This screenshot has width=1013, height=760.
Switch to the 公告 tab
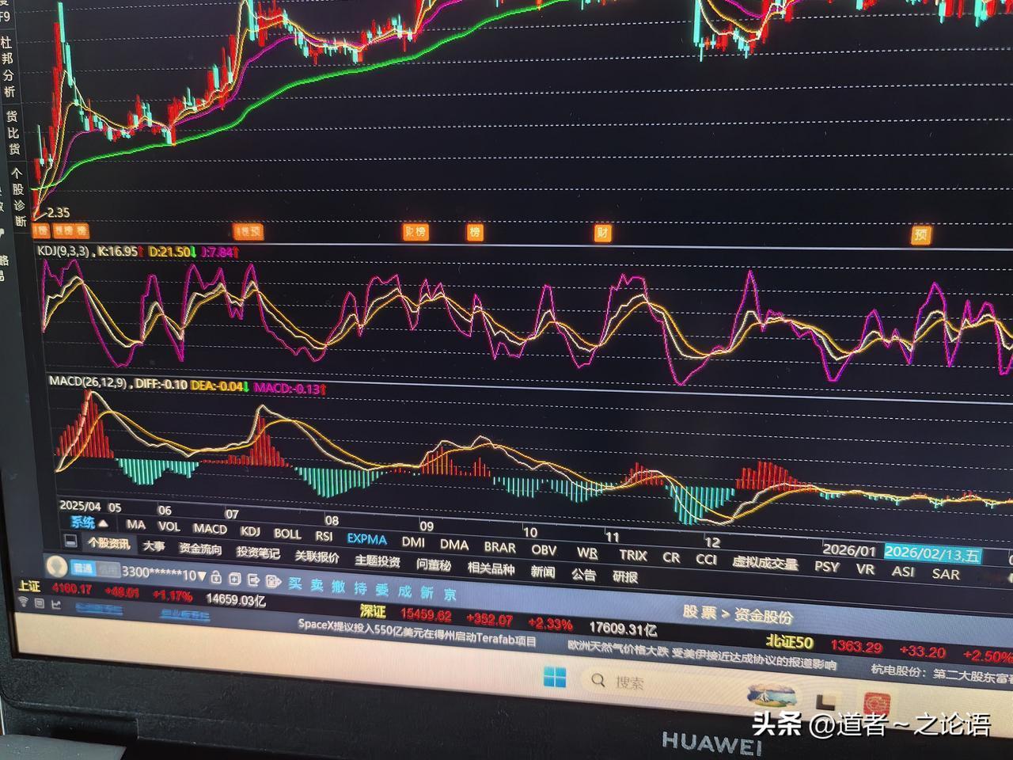(583, 574)
